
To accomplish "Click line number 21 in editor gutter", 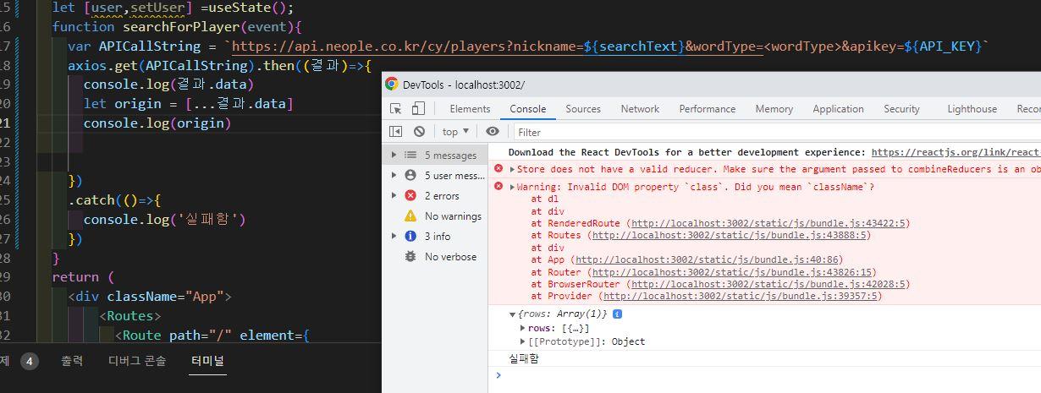I will [x=7, y=123].
